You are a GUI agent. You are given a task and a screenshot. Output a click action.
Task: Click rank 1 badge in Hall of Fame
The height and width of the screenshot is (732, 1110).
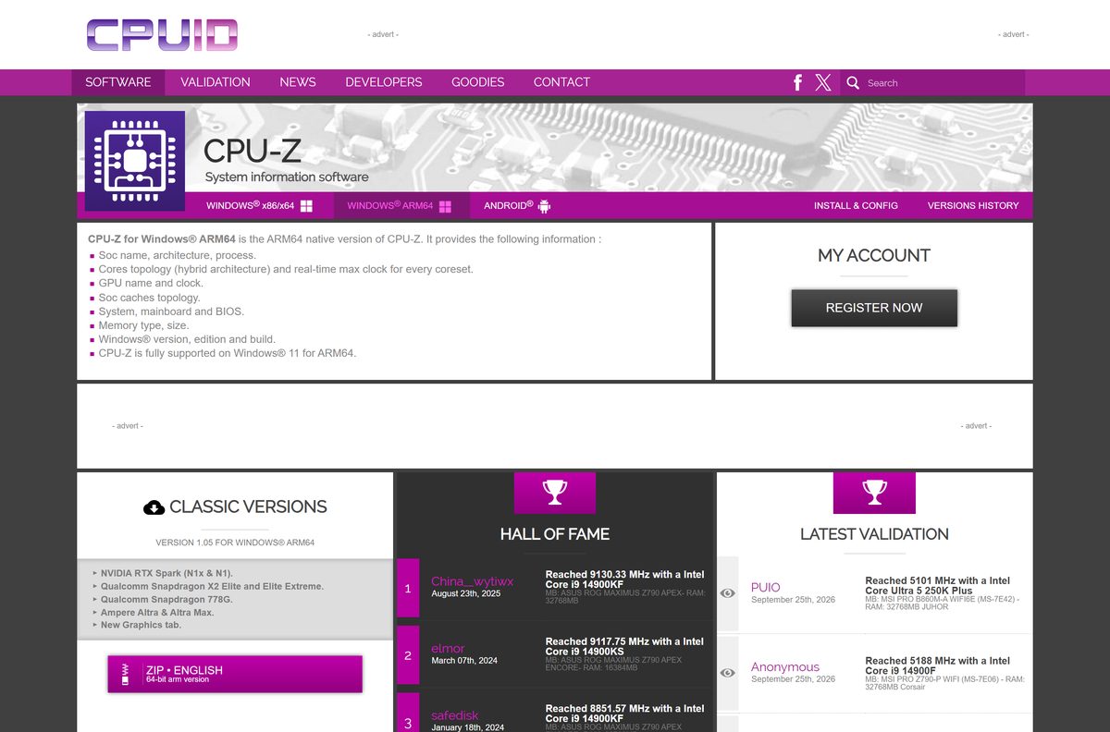pyautogui.click(x=408, y=588)
